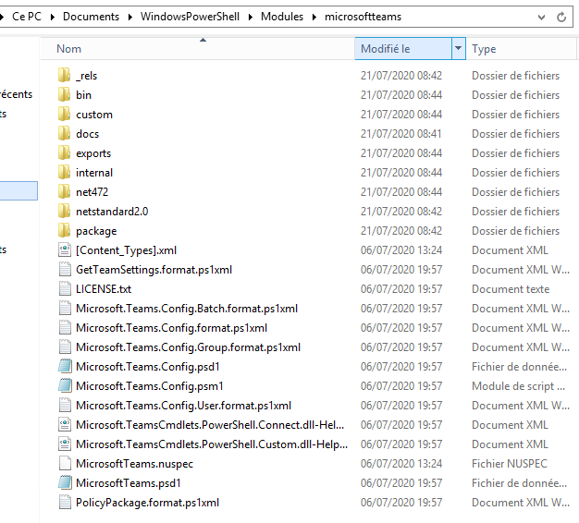Select the file name LICENSE.txt
Screen dimensions: 579x523
[x=104, y=289]
